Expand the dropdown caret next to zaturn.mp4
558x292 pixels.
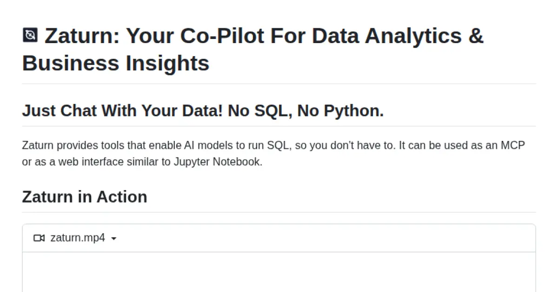114,239
